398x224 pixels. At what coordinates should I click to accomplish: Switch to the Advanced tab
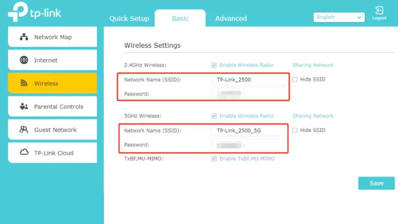tap(231, 18)
